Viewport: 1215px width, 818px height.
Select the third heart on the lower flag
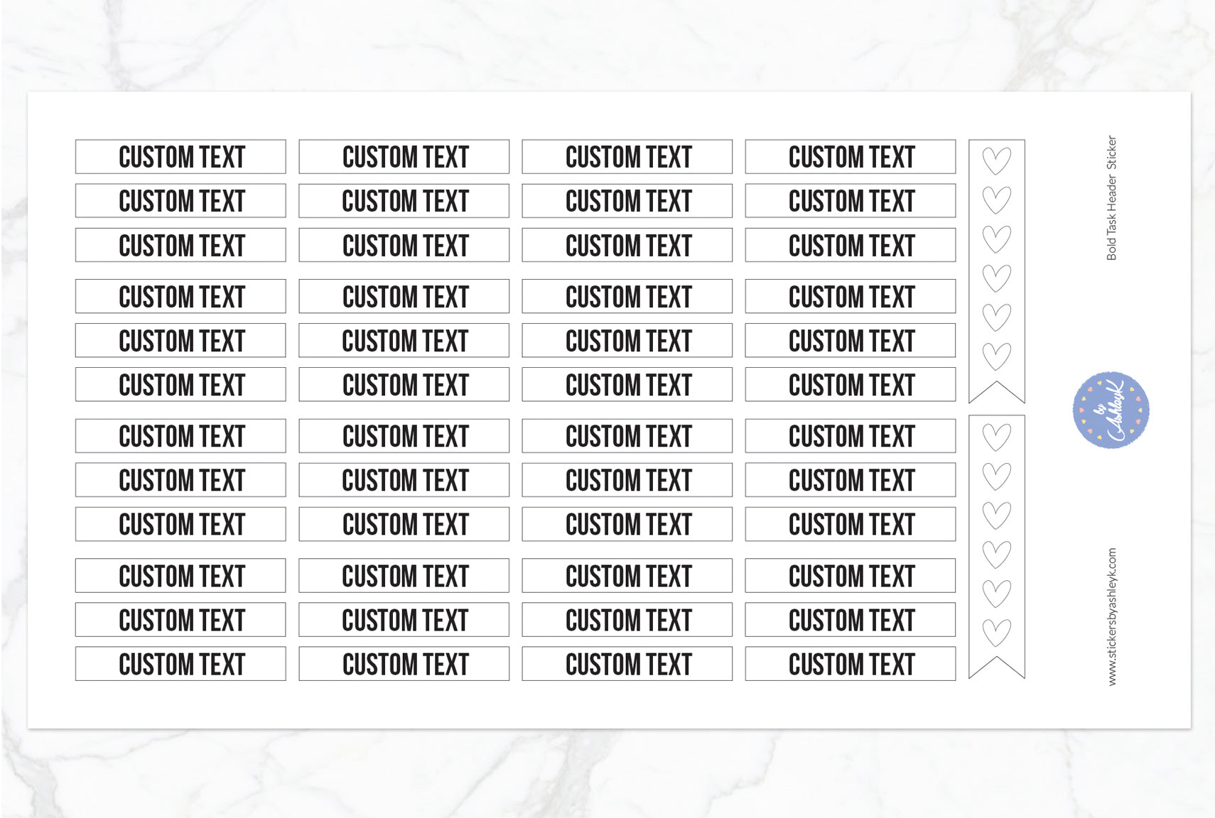click(x=996, y=516)
